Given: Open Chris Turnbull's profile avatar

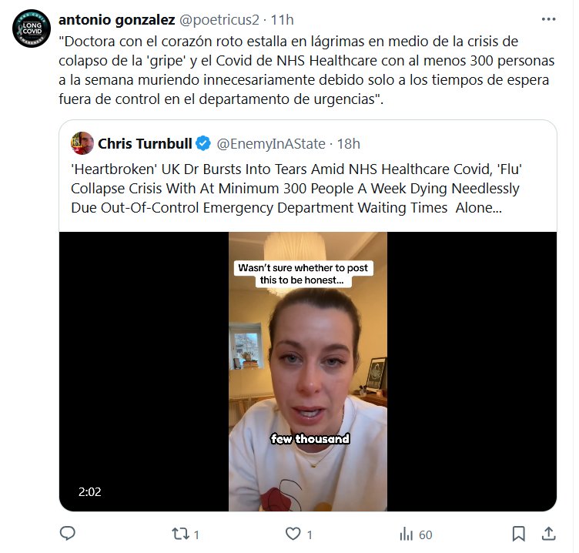Looking at the screenshot, I should 82,143.
